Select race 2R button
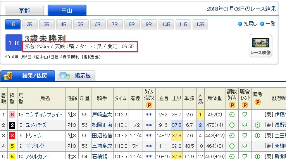The width and height of the screenshot is (286, 159). [x=29, y=24]
